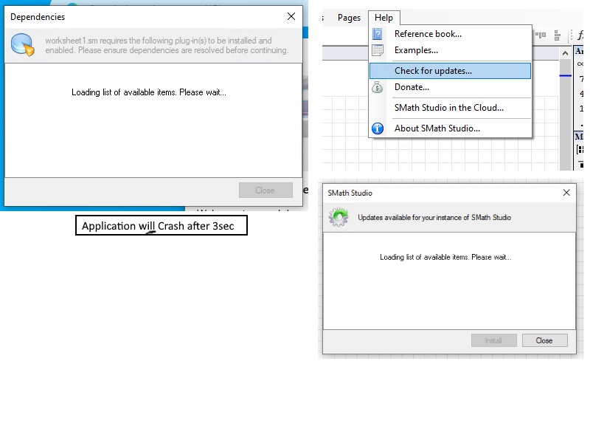
Task: Click the blue About info icon
Action: tap(378, 128)
